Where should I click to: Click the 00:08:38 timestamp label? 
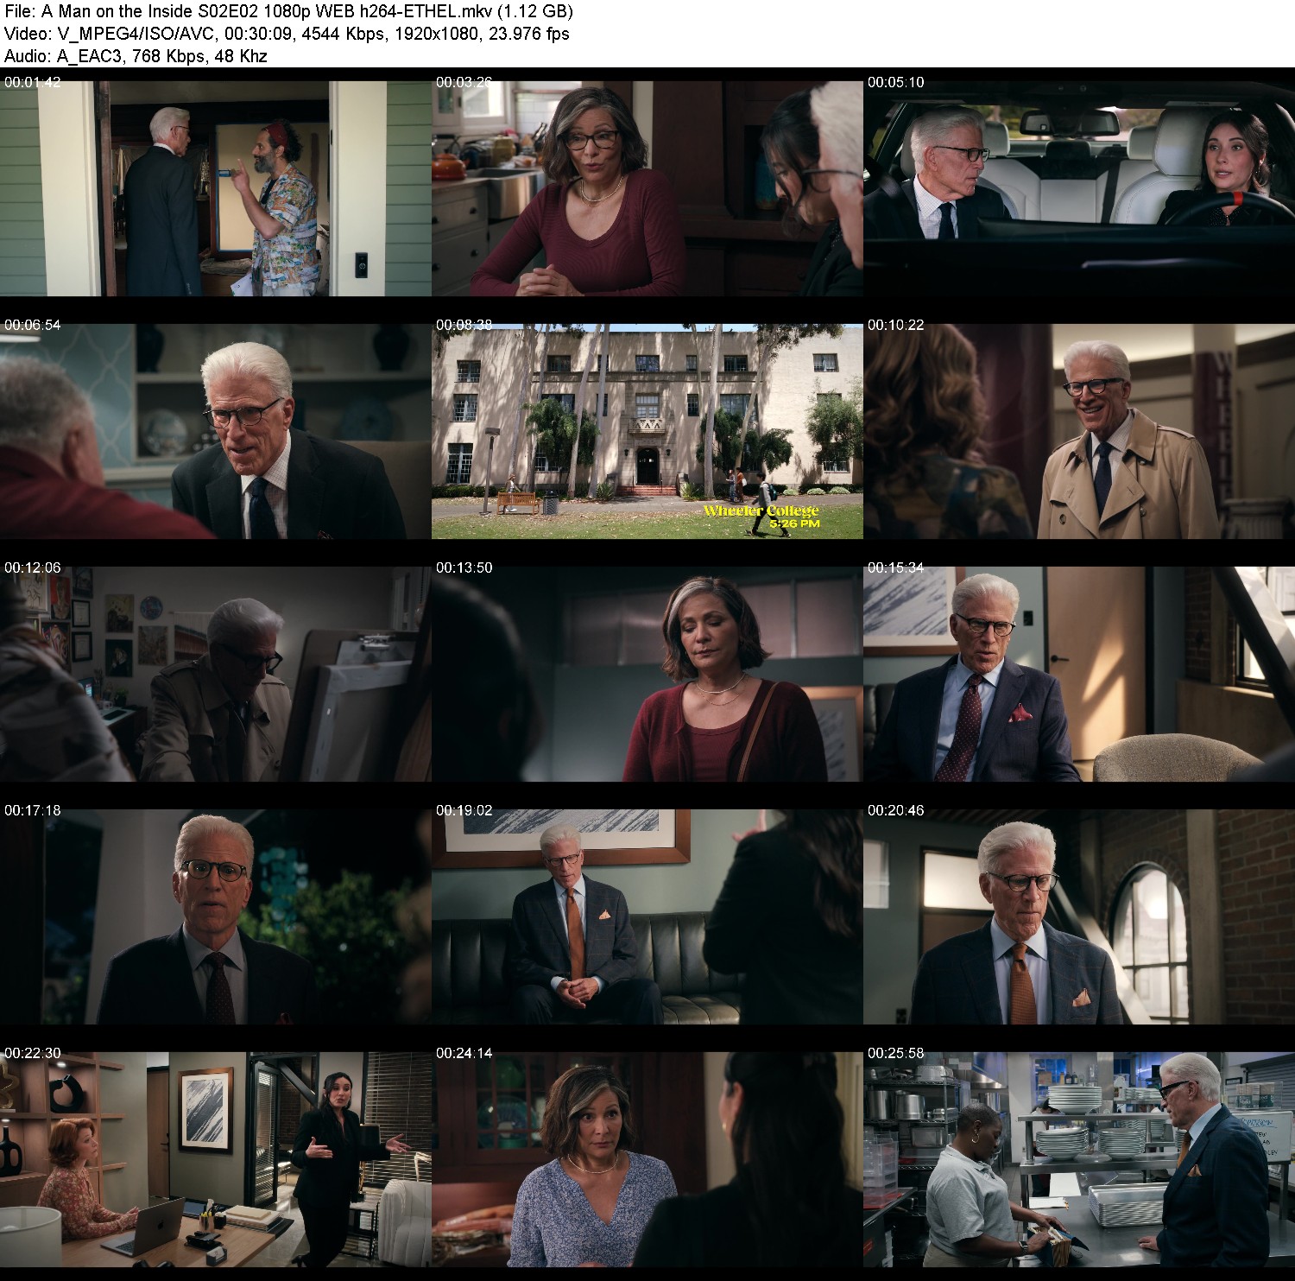pyautogui.click(x=464, y=325)
